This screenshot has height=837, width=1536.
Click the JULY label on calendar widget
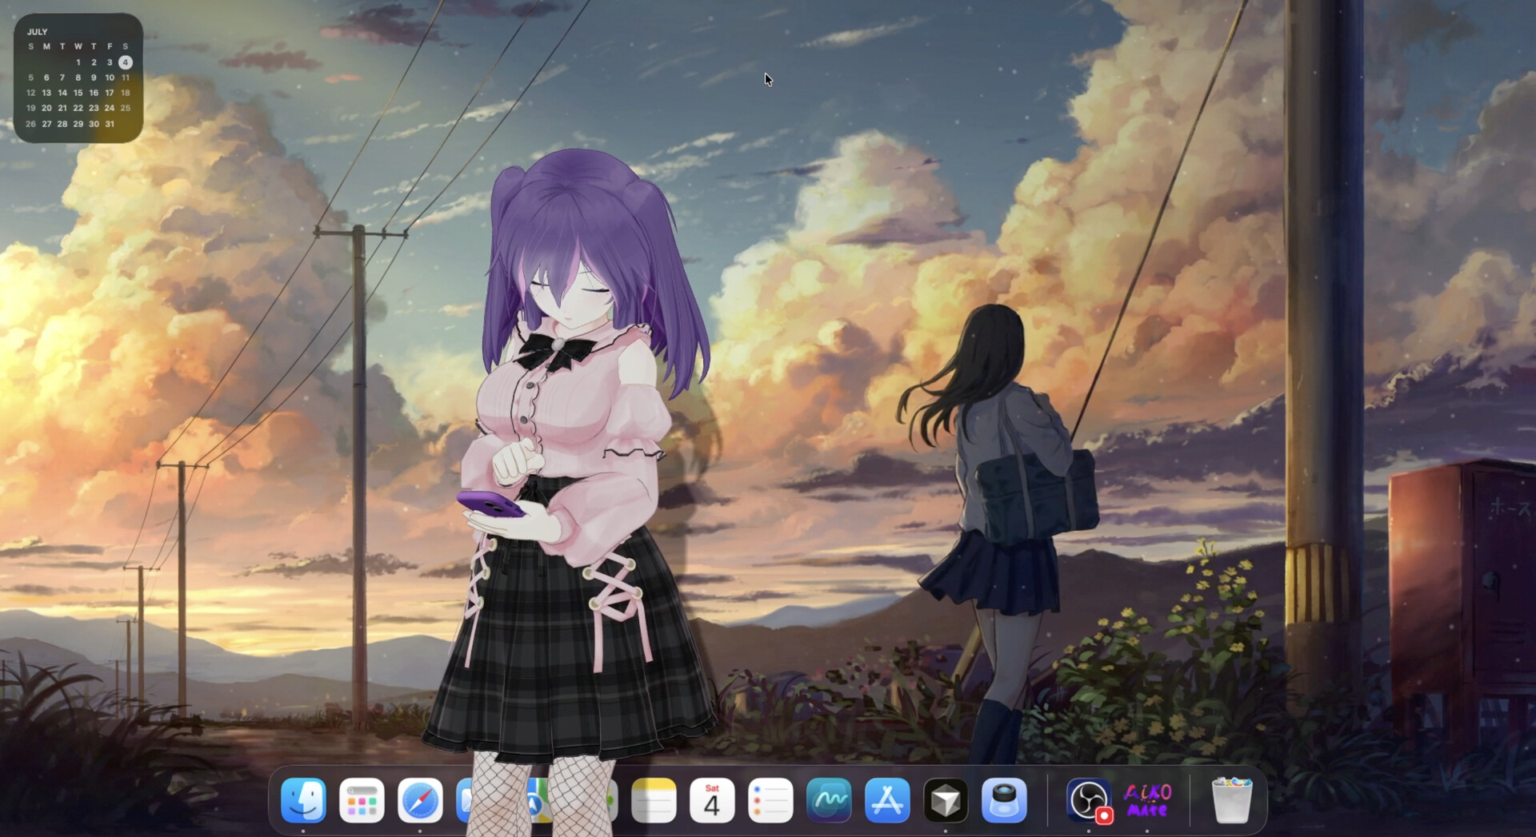pyautogui.click(x=38, y=32)
